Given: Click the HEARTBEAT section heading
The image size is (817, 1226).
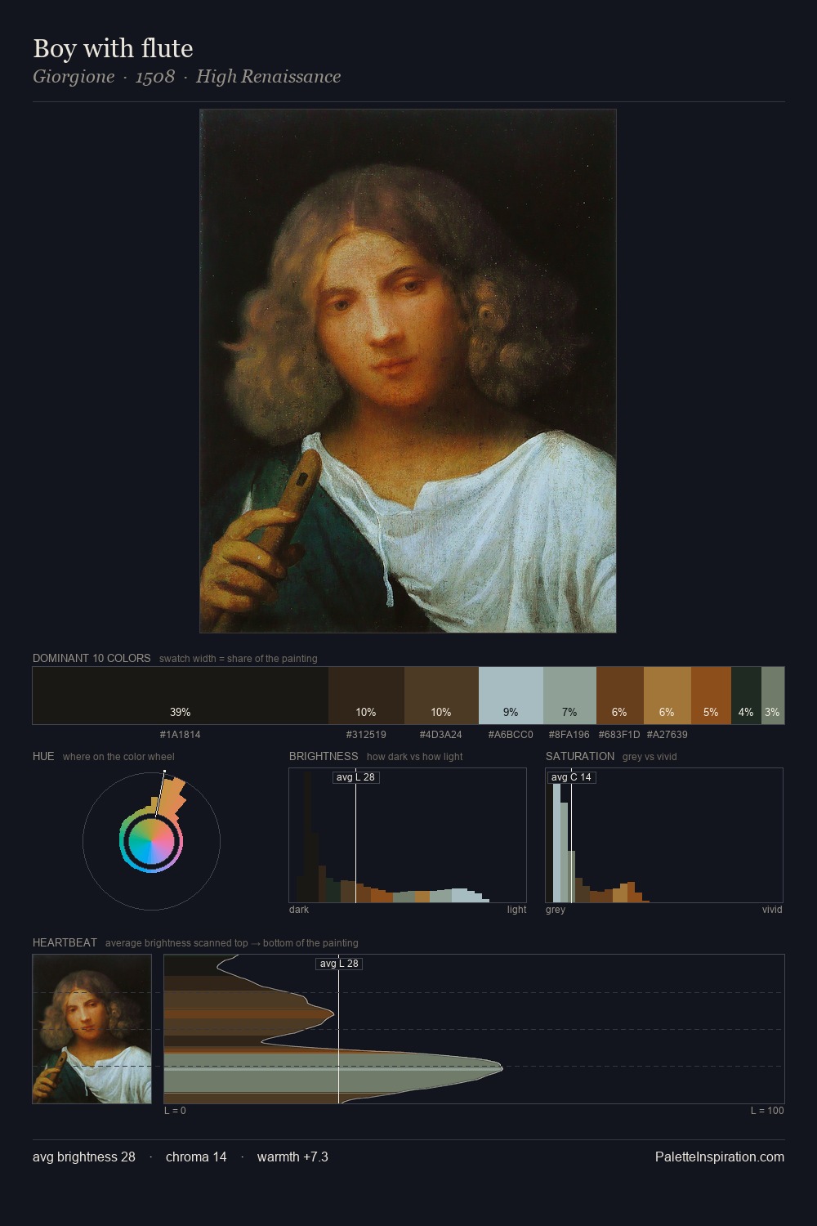Looking at the screenshot, I should pyautogui.click(x=65, y=942).
